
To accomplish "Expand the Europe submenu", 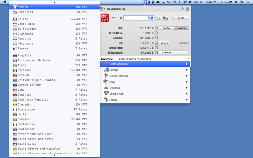I will [145, 70].
